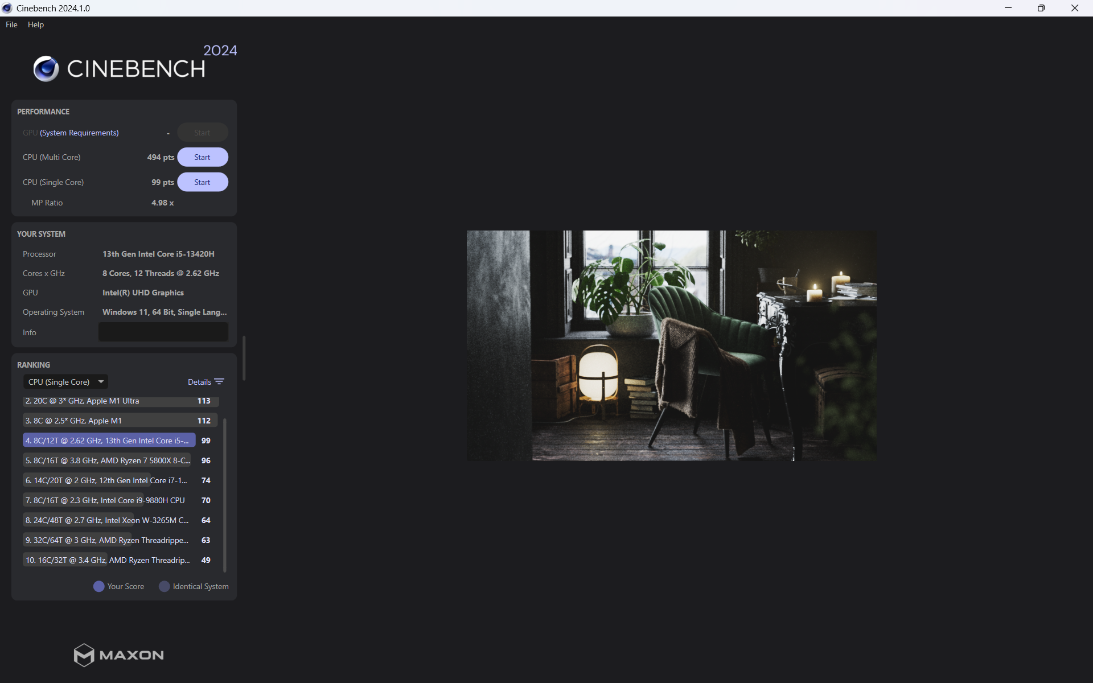Click the Details filter lines icon

pyautogui.click(x=219, y=382)
